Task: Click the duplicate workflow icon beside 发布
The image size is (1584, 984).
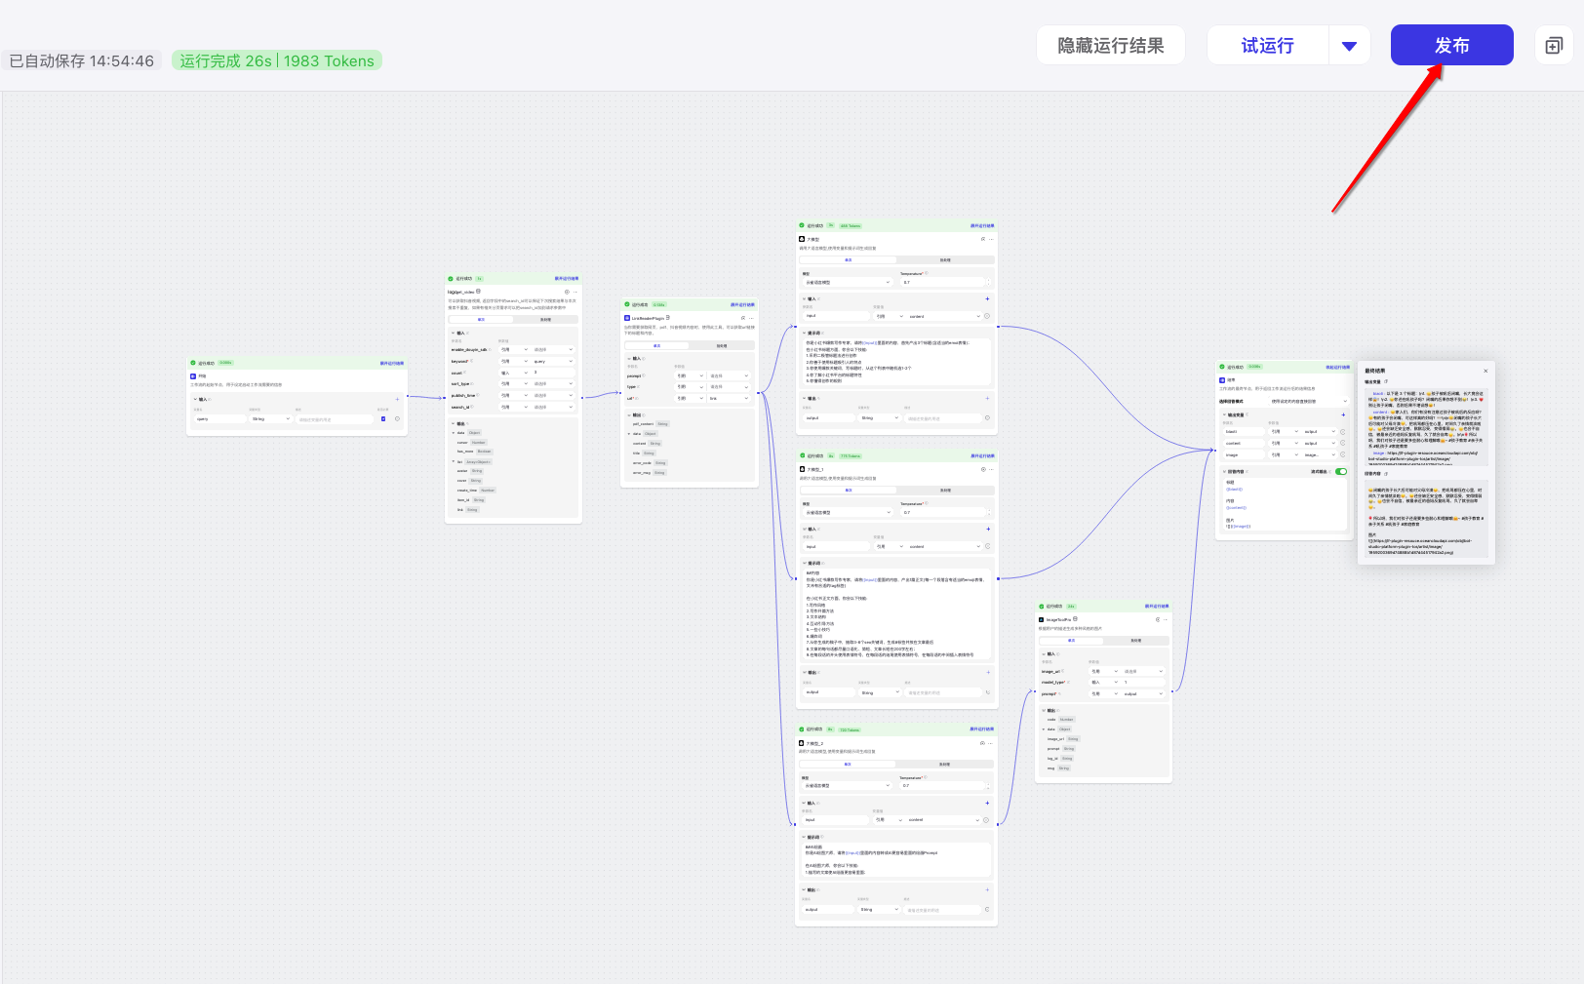Action: (1554, 45)
